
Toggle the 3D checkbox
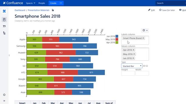(x=147, y=66)
